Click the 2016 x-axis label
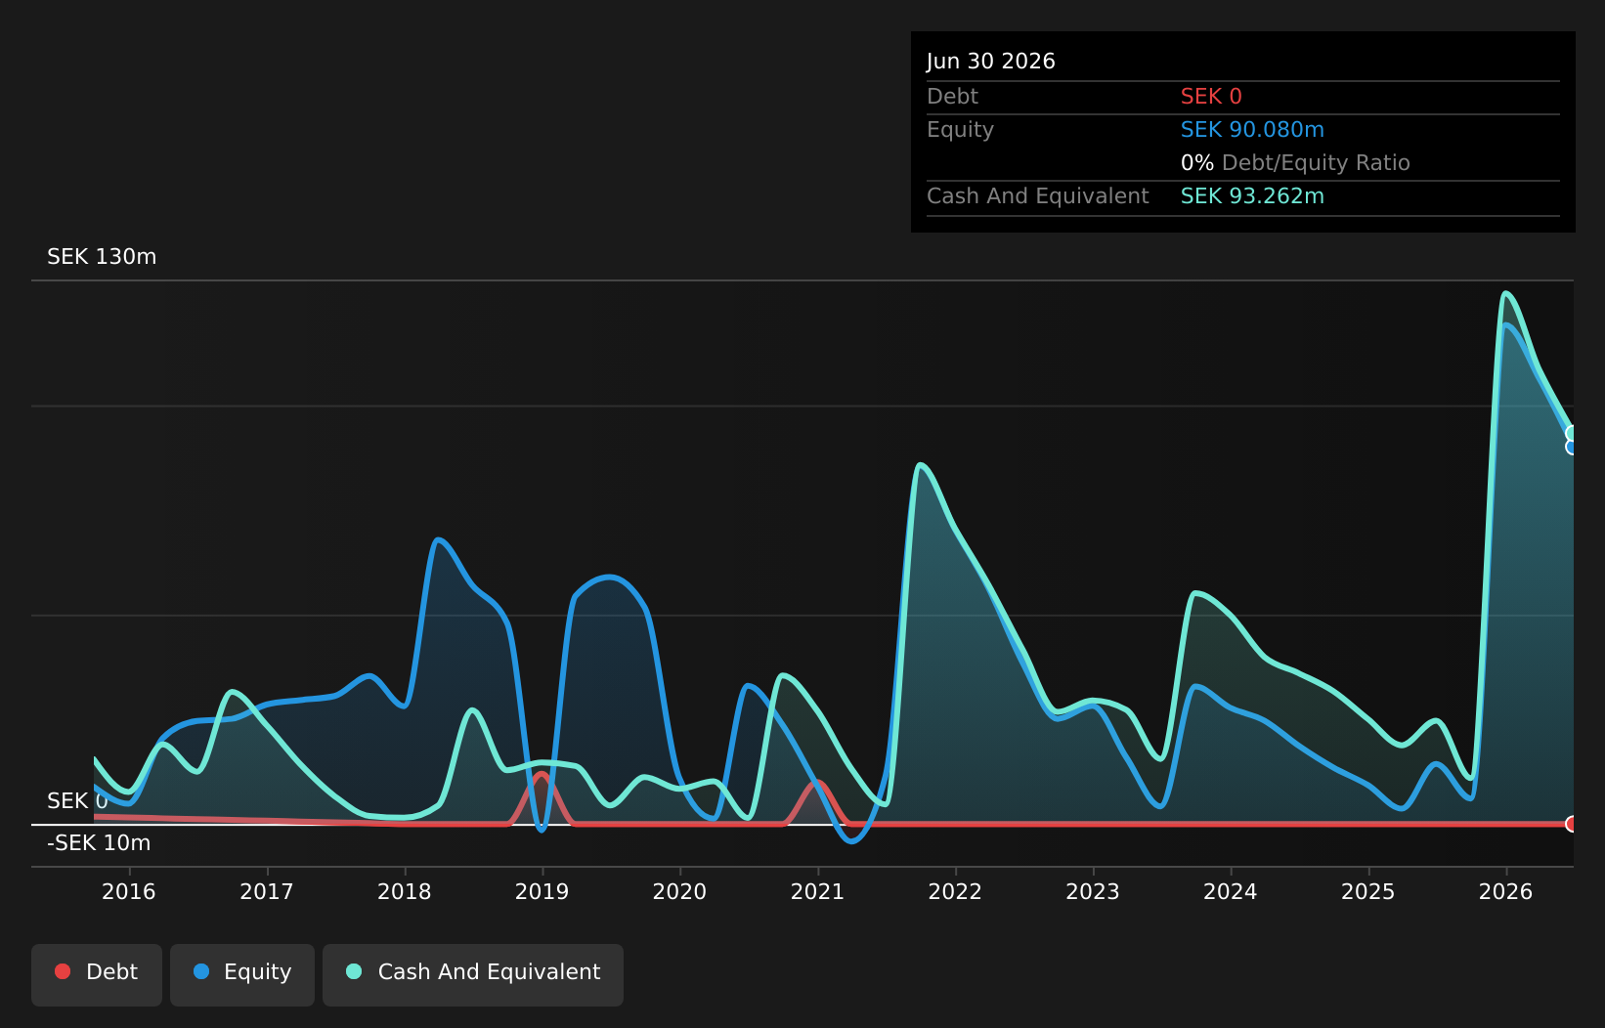Viewport: 1605px width, 1028px height. coord(129,891)
